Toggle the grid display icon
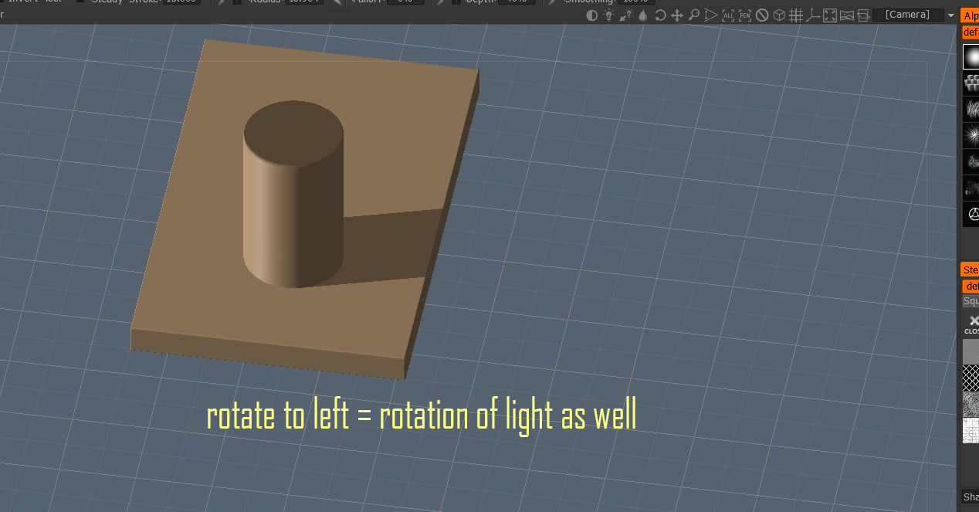 pos(796,15)
